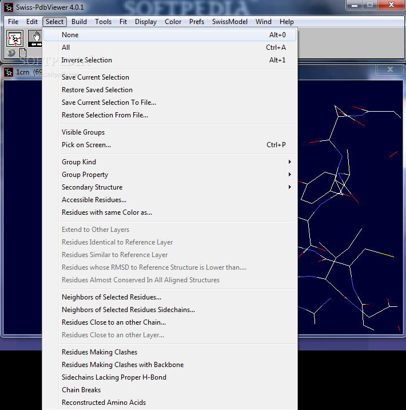Open the Help menu
This screenshot has height=410, width=406.
click(286, 22)
